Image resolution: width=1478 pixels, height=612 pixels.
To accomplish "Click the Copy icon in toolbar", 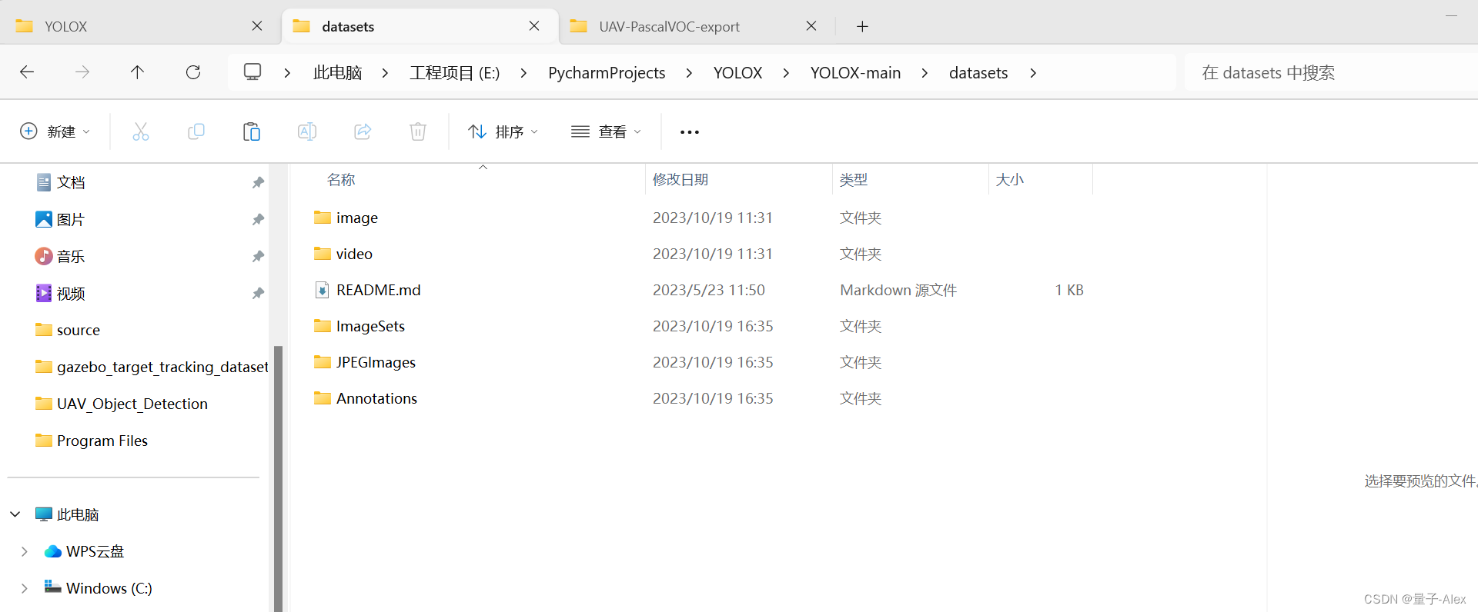I will click(x=196, y=131).
